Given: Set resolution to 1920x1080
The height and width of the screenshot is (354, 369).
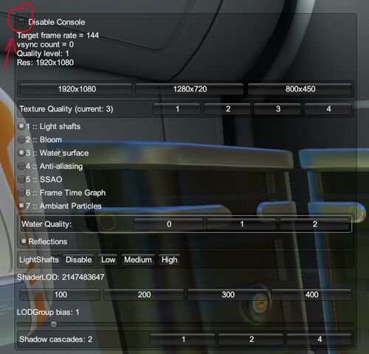Looking at the screenshot, I should (x=76, y=89).
